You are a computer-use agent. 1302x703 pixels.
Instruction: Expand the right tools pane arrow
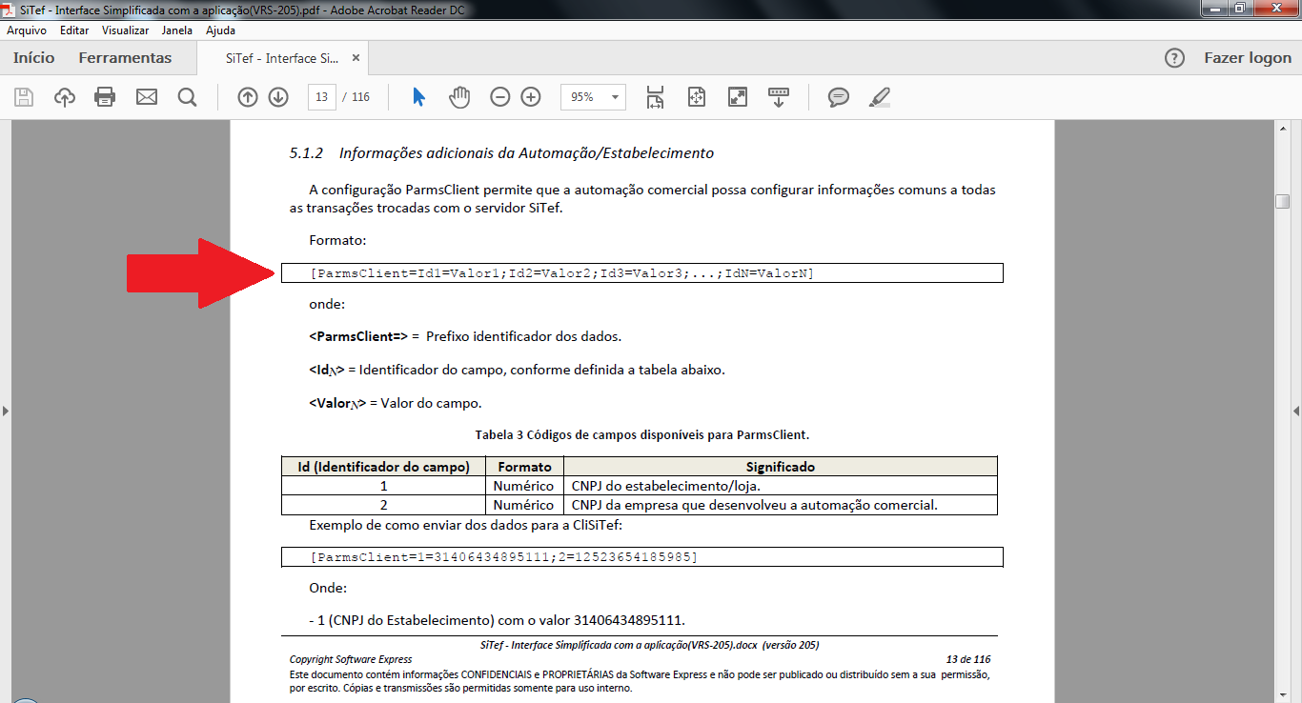pyautogui.click(x=1296, y=411)
